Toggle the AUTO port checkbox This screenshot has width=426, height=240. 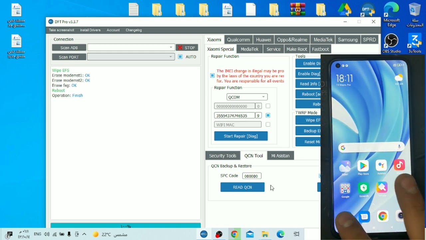180,57
